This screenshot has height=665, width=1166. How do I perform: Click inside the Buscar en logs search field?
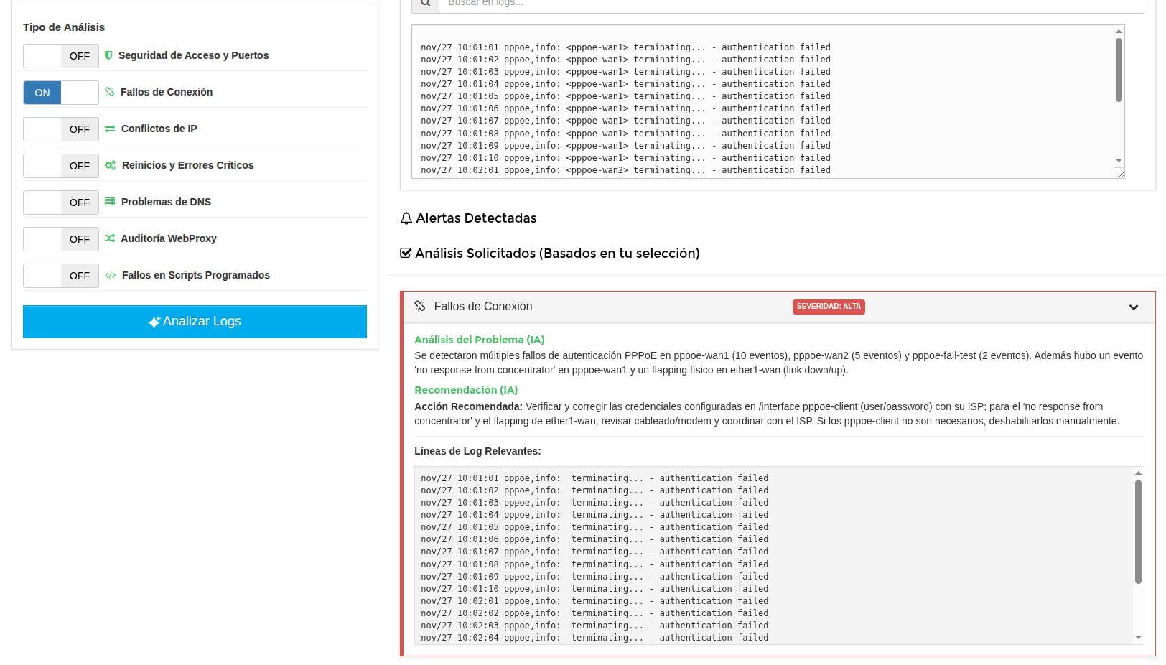[x=790, y=4]
